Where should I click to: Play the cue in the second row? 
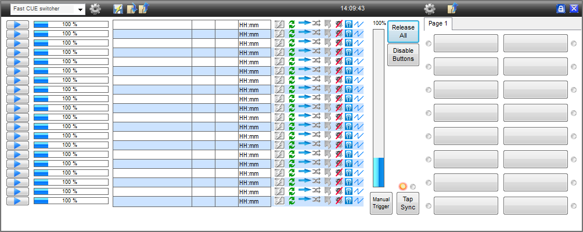pos(17,34)
